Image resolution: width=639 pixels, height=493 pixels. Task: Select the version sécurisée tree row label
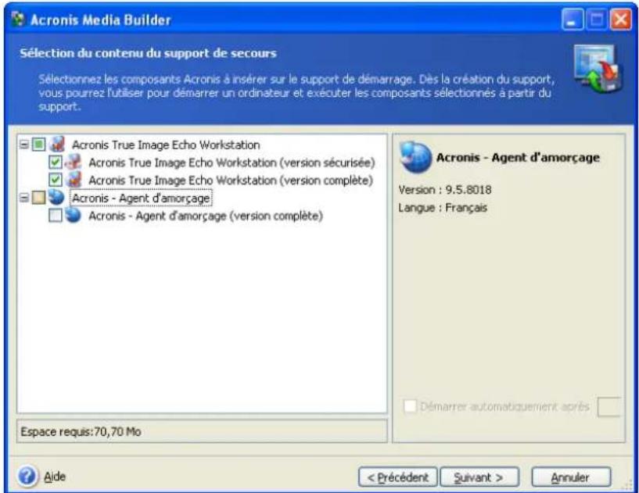[232, 163]
